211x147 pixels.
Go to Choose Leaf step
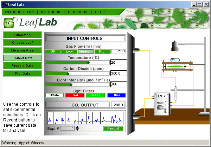click(x=23, y=43)
